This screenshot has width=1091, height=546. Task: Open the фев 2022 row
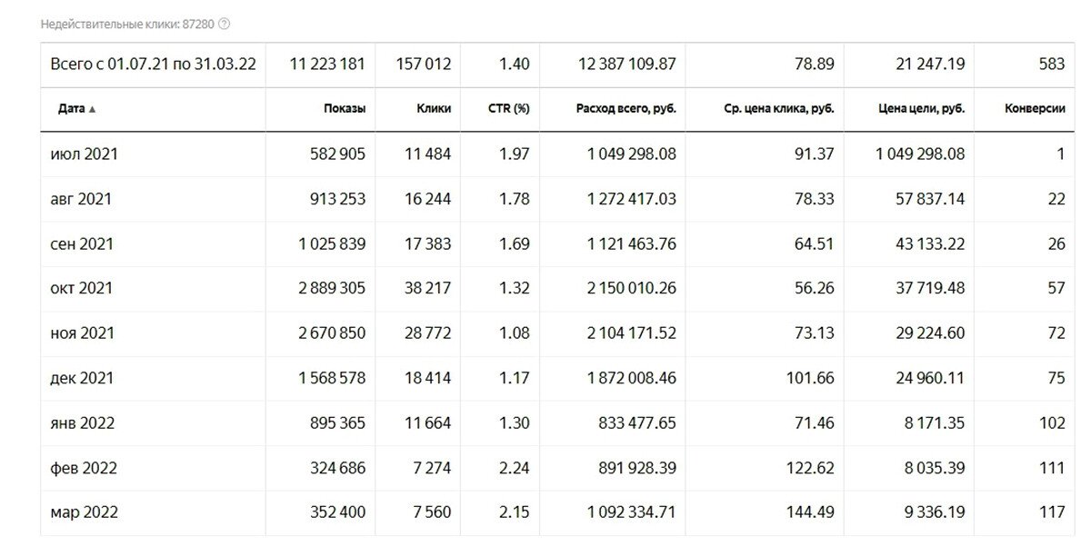(84, 468)
